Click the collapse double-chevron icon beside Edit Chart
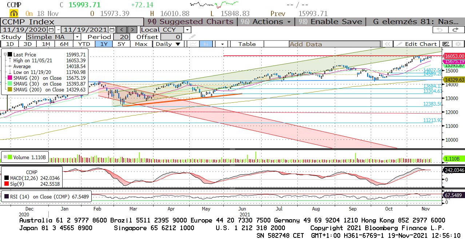This screenshot has width=465, height=244. [x=388, y=44]
